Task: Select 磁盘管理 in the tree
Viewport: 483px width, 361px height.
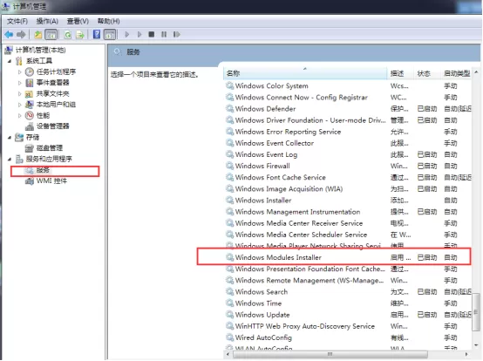Action: tap(50, 148)
